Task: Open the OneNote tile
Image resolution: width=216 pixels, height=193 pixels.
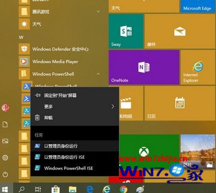Action: 144,67
